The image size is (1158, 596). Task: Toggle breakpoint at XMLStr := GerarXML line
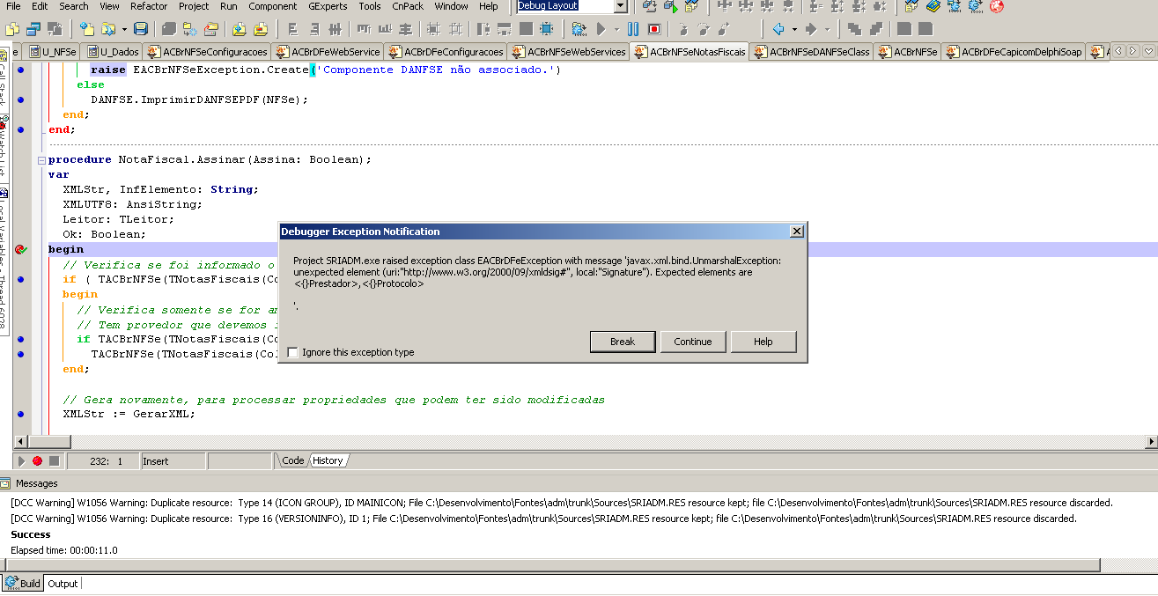pos(20,414)
